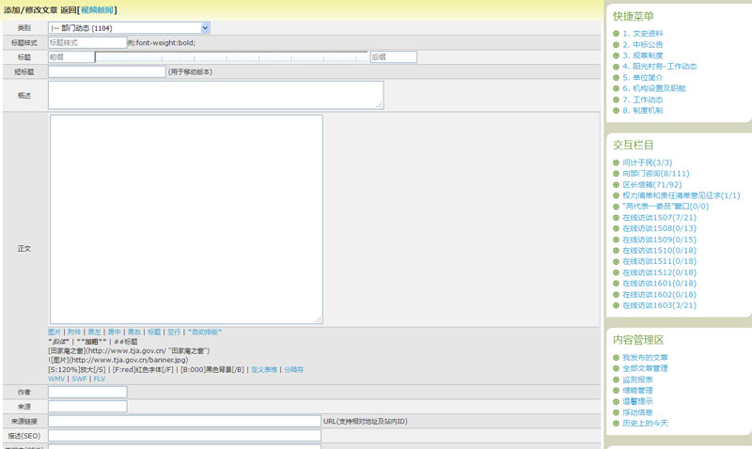This screenshot has width=752, height=449.
Task: Open the 类别 category dropdown
Action: click(x=129, y=28)
